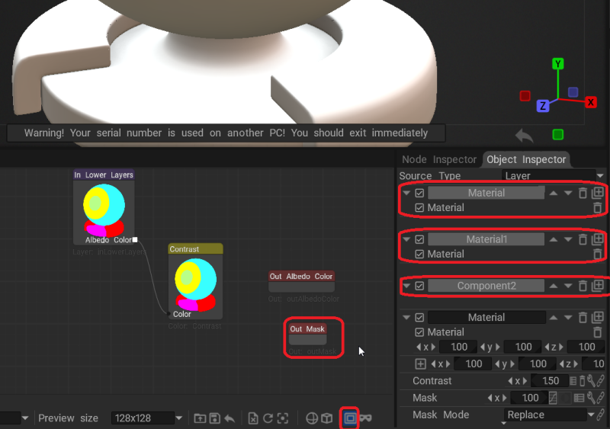Toggle the Material checkbox under Material1
This screenshot has width=610, height=429.
pos(419,255)
